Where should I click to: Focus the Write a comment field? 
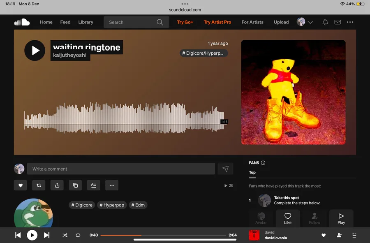pyautogui.click(x=121, y=169)
